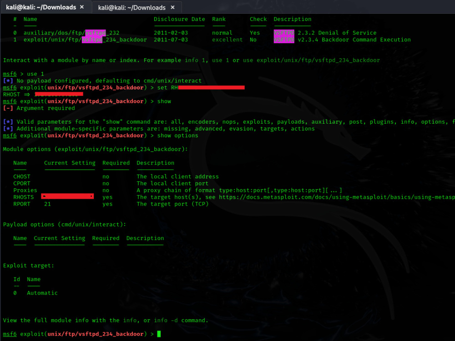455x341 pixels.
Task: Click the 2011-07-03 disclosure date
Action: click(171, 40)
